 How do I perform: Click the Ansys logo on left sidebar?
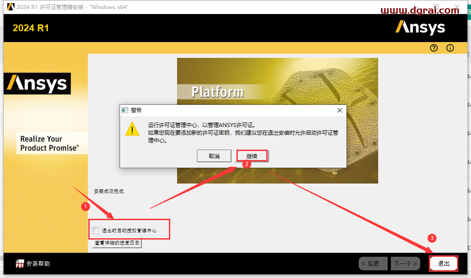pos(37,83)
